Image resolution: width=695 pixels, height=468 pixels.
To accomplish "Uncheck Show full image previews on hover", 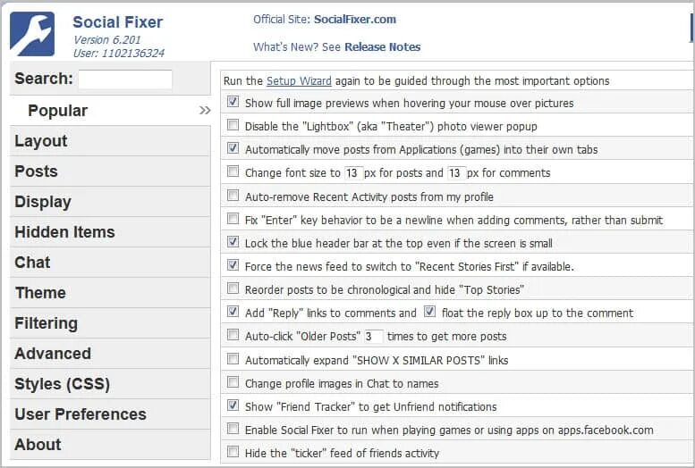I will pos(233,103).
